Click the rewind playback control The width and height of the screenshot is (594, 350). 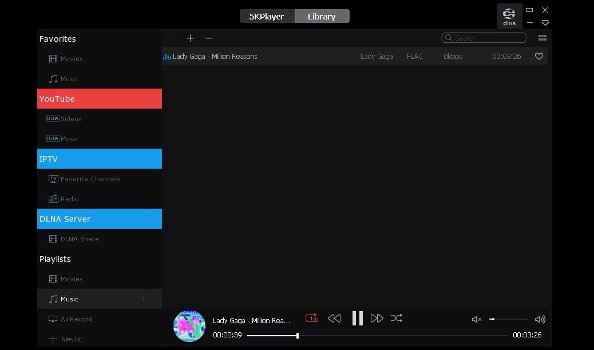coord(334,318)
